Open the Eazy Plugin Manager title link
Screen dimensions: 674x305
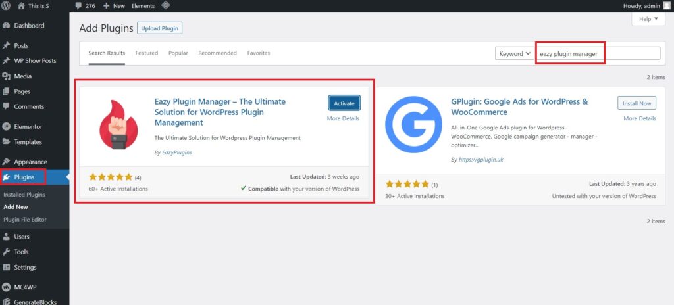[x=220, y=112]
